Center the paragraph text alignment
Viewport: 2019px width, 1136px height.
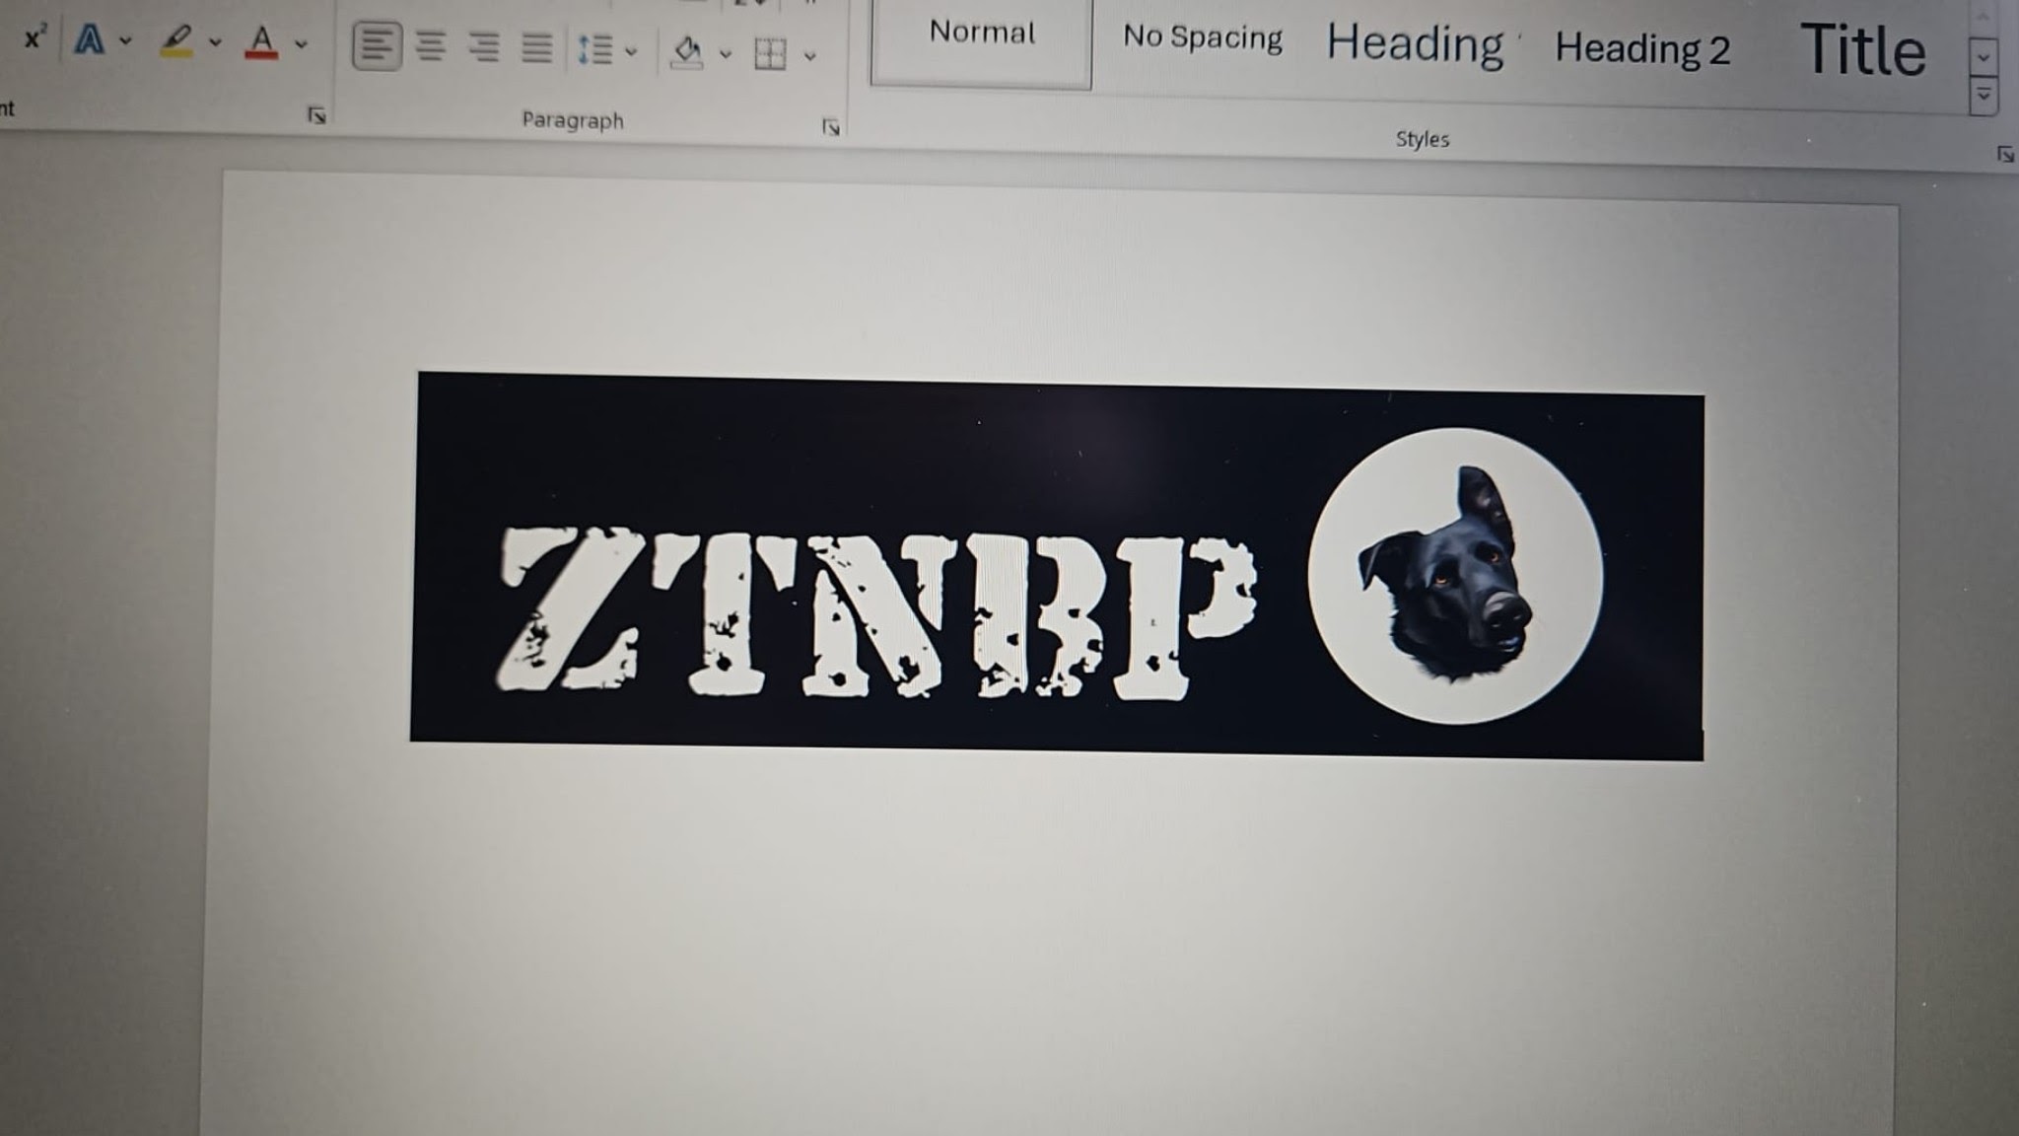tap(431, 46)
